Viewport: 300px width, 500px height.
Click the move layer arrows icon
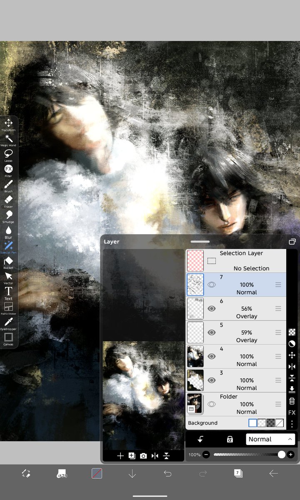coord(292,355)
